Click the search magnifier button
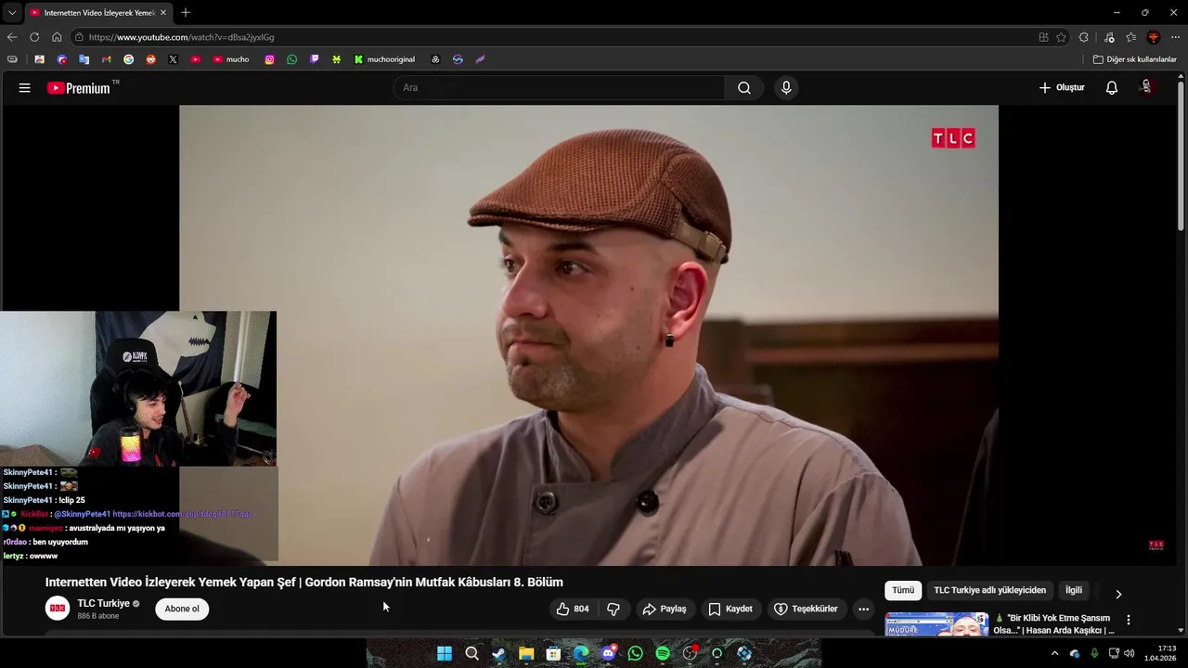 tap(744, 88)
